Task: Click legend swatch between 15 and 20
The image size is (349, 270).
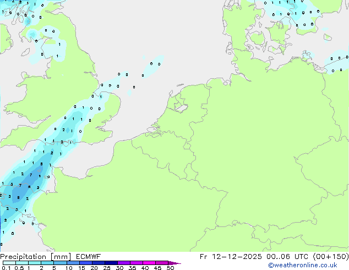Action: tap(85, 263)
